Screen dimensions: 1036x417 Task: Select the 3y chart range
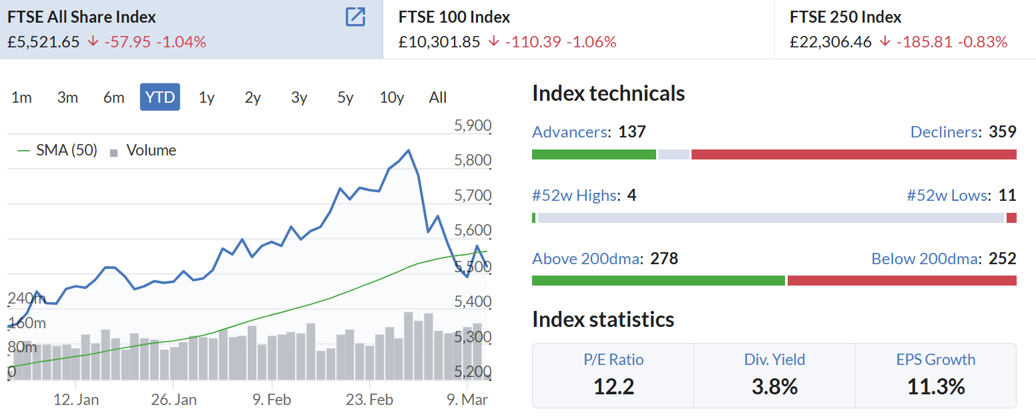[299, 97]
